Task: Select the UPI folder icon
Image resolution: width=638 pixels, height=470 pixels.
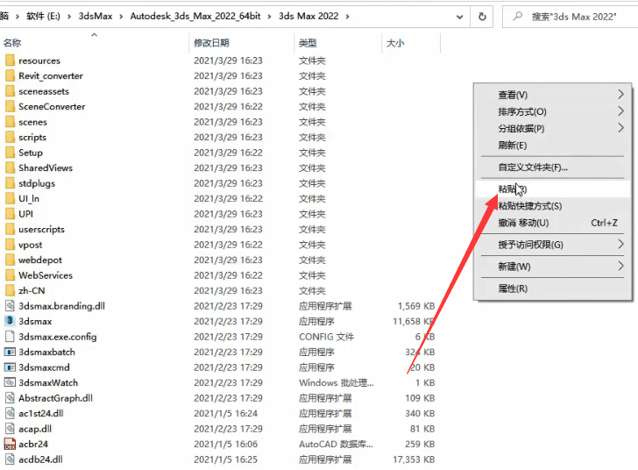Action: coord(11,214)
